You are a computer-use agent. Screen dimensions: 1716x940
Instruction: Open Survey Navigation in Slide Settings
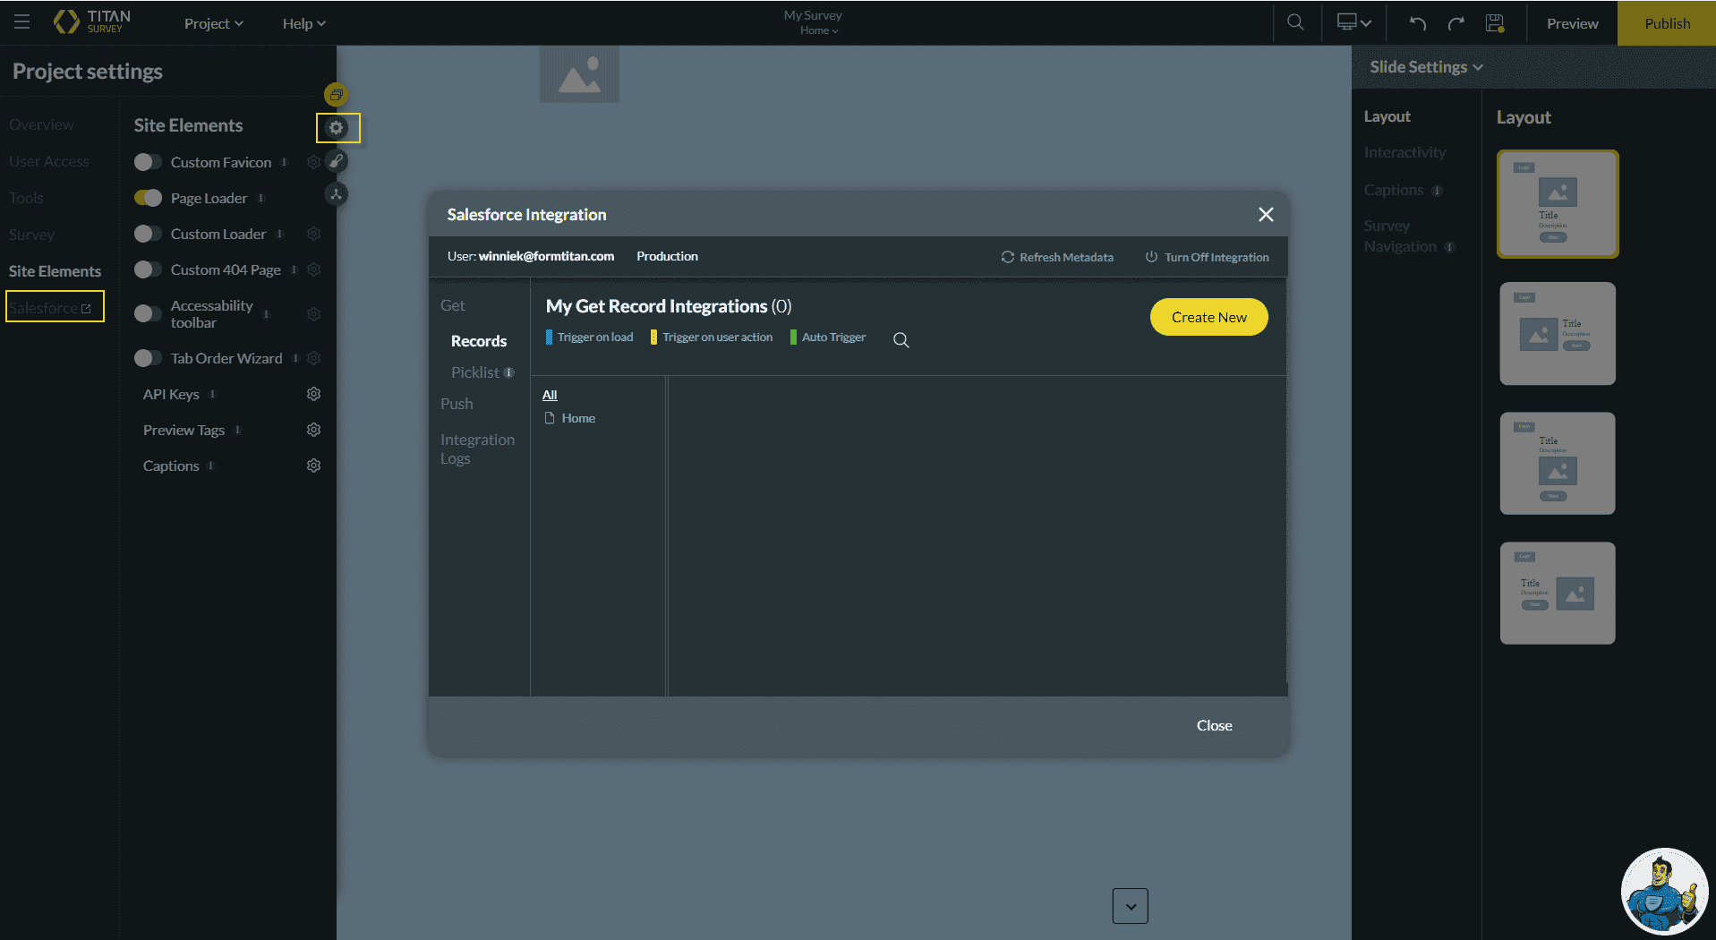[x=1400, y=236]
